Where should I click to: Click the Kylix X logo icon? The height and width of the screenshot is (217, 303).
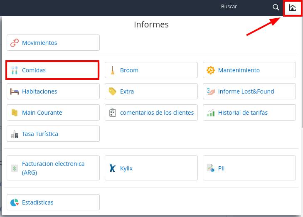(113, 168)
